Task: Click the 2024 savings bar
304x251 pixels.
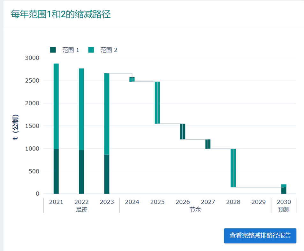Action: 132,79
